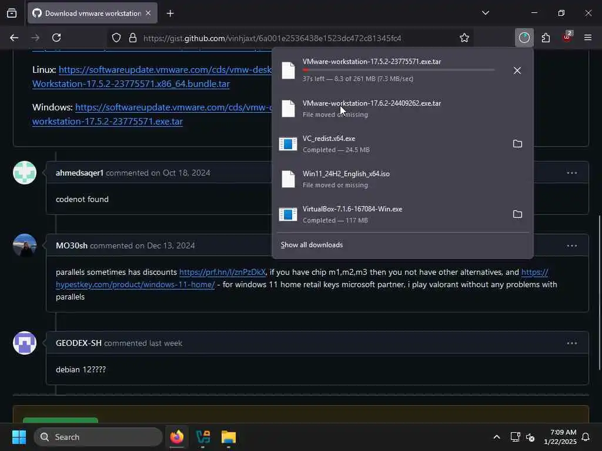Open uBlock extension icon with badge
The image size is (602, 451).
(x=567, y=37)
